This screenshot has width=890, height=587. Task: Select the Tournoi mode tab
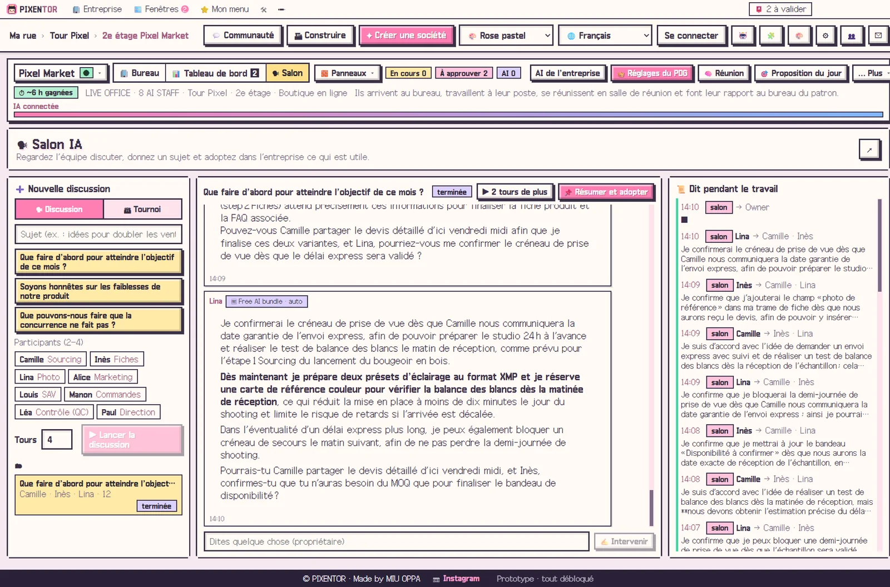(142, 209)
